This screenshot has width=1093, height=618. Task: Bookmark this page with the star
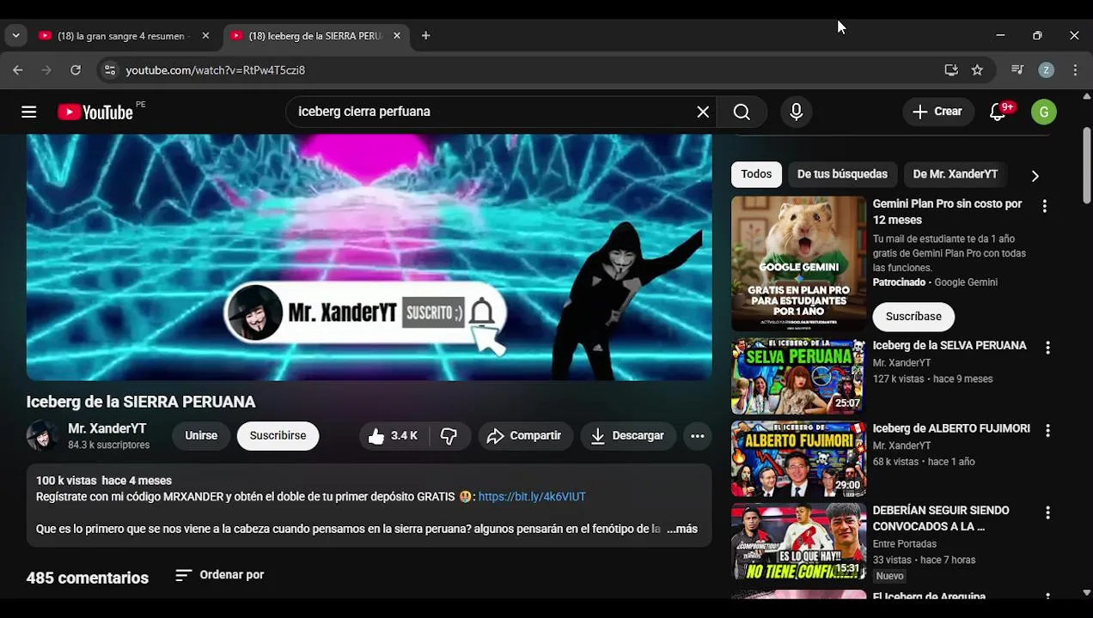[x=977, y=70]
